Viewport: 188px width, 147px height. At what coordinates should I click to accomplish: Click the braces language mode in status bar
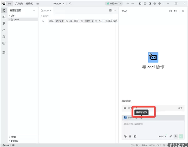point(164,145)
